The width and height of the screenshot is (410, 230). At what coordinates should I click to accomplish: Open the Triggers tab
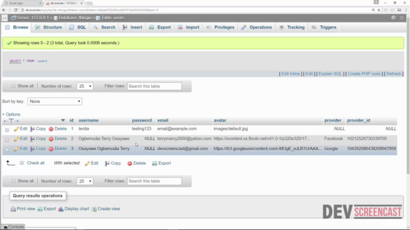coord(324,27)
